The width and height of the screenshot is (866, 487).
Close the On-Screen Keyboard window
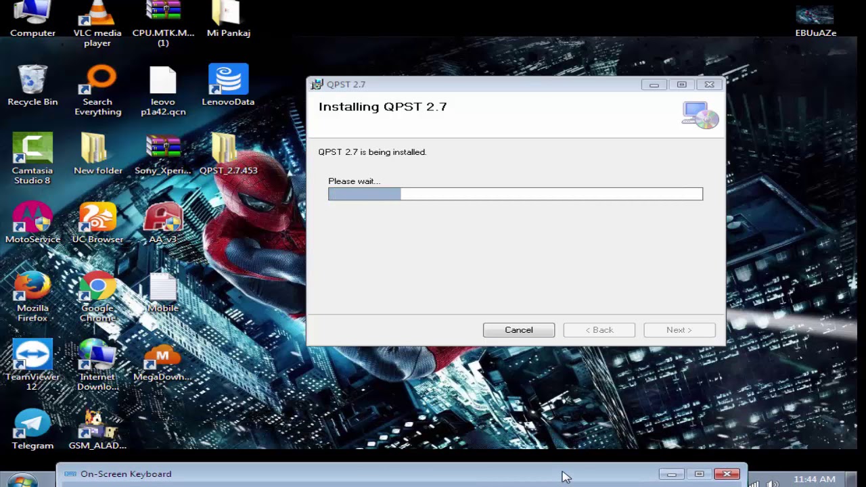[727, 474]
